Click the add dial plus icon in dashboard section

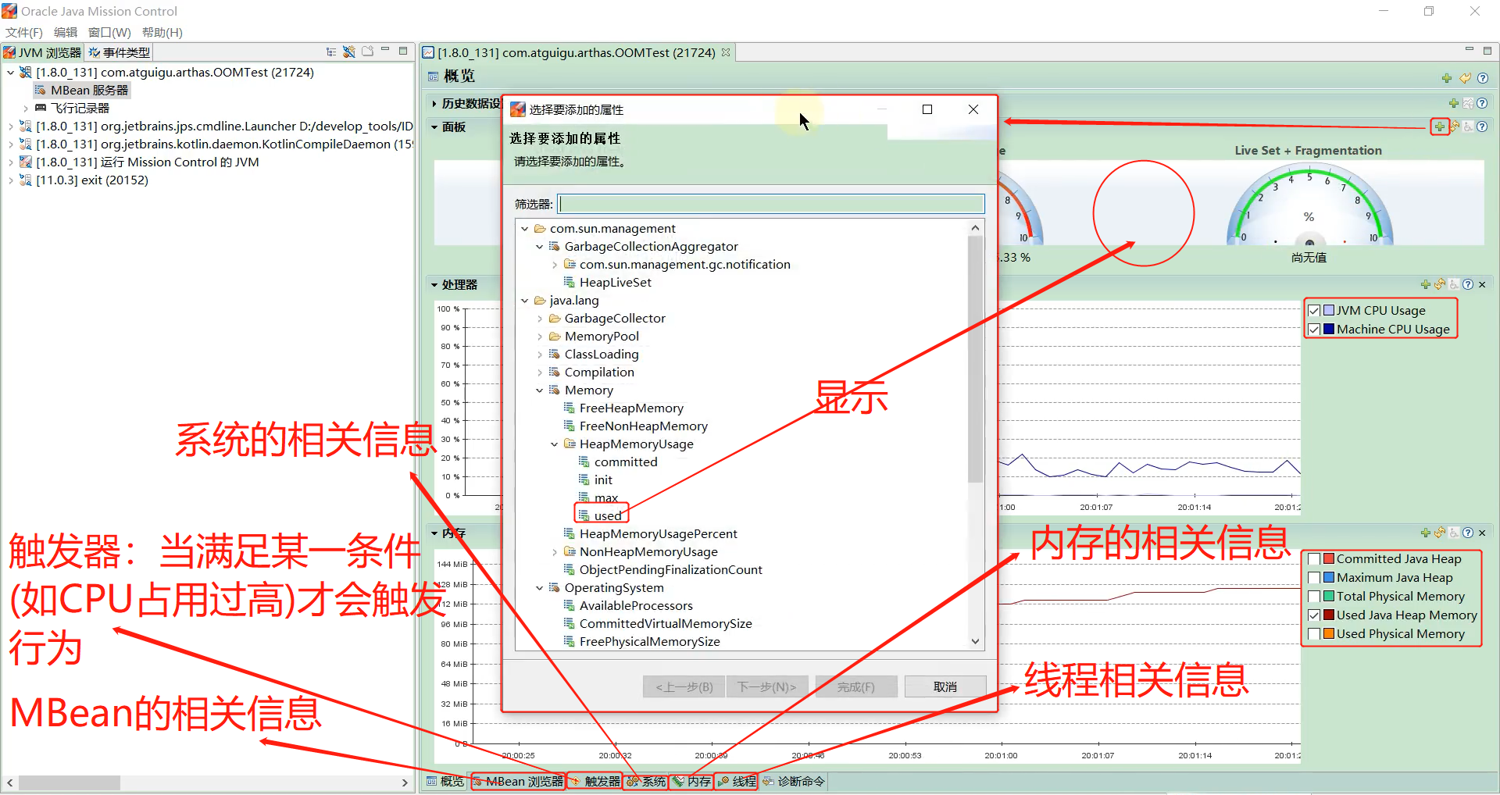1439,127
